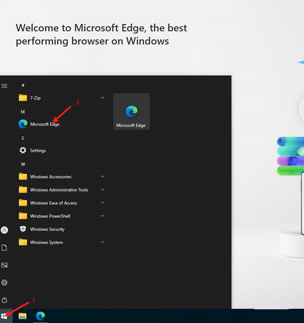Open Windows Security shield icon
This screenshot has height=323, width=304.
pyautogui.click(x=23, y=229)
